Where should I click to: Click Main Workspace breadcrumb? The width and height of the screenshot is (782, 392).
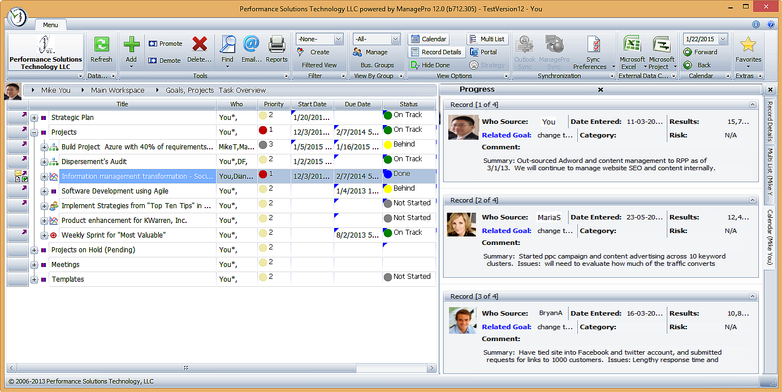(118, 90)
